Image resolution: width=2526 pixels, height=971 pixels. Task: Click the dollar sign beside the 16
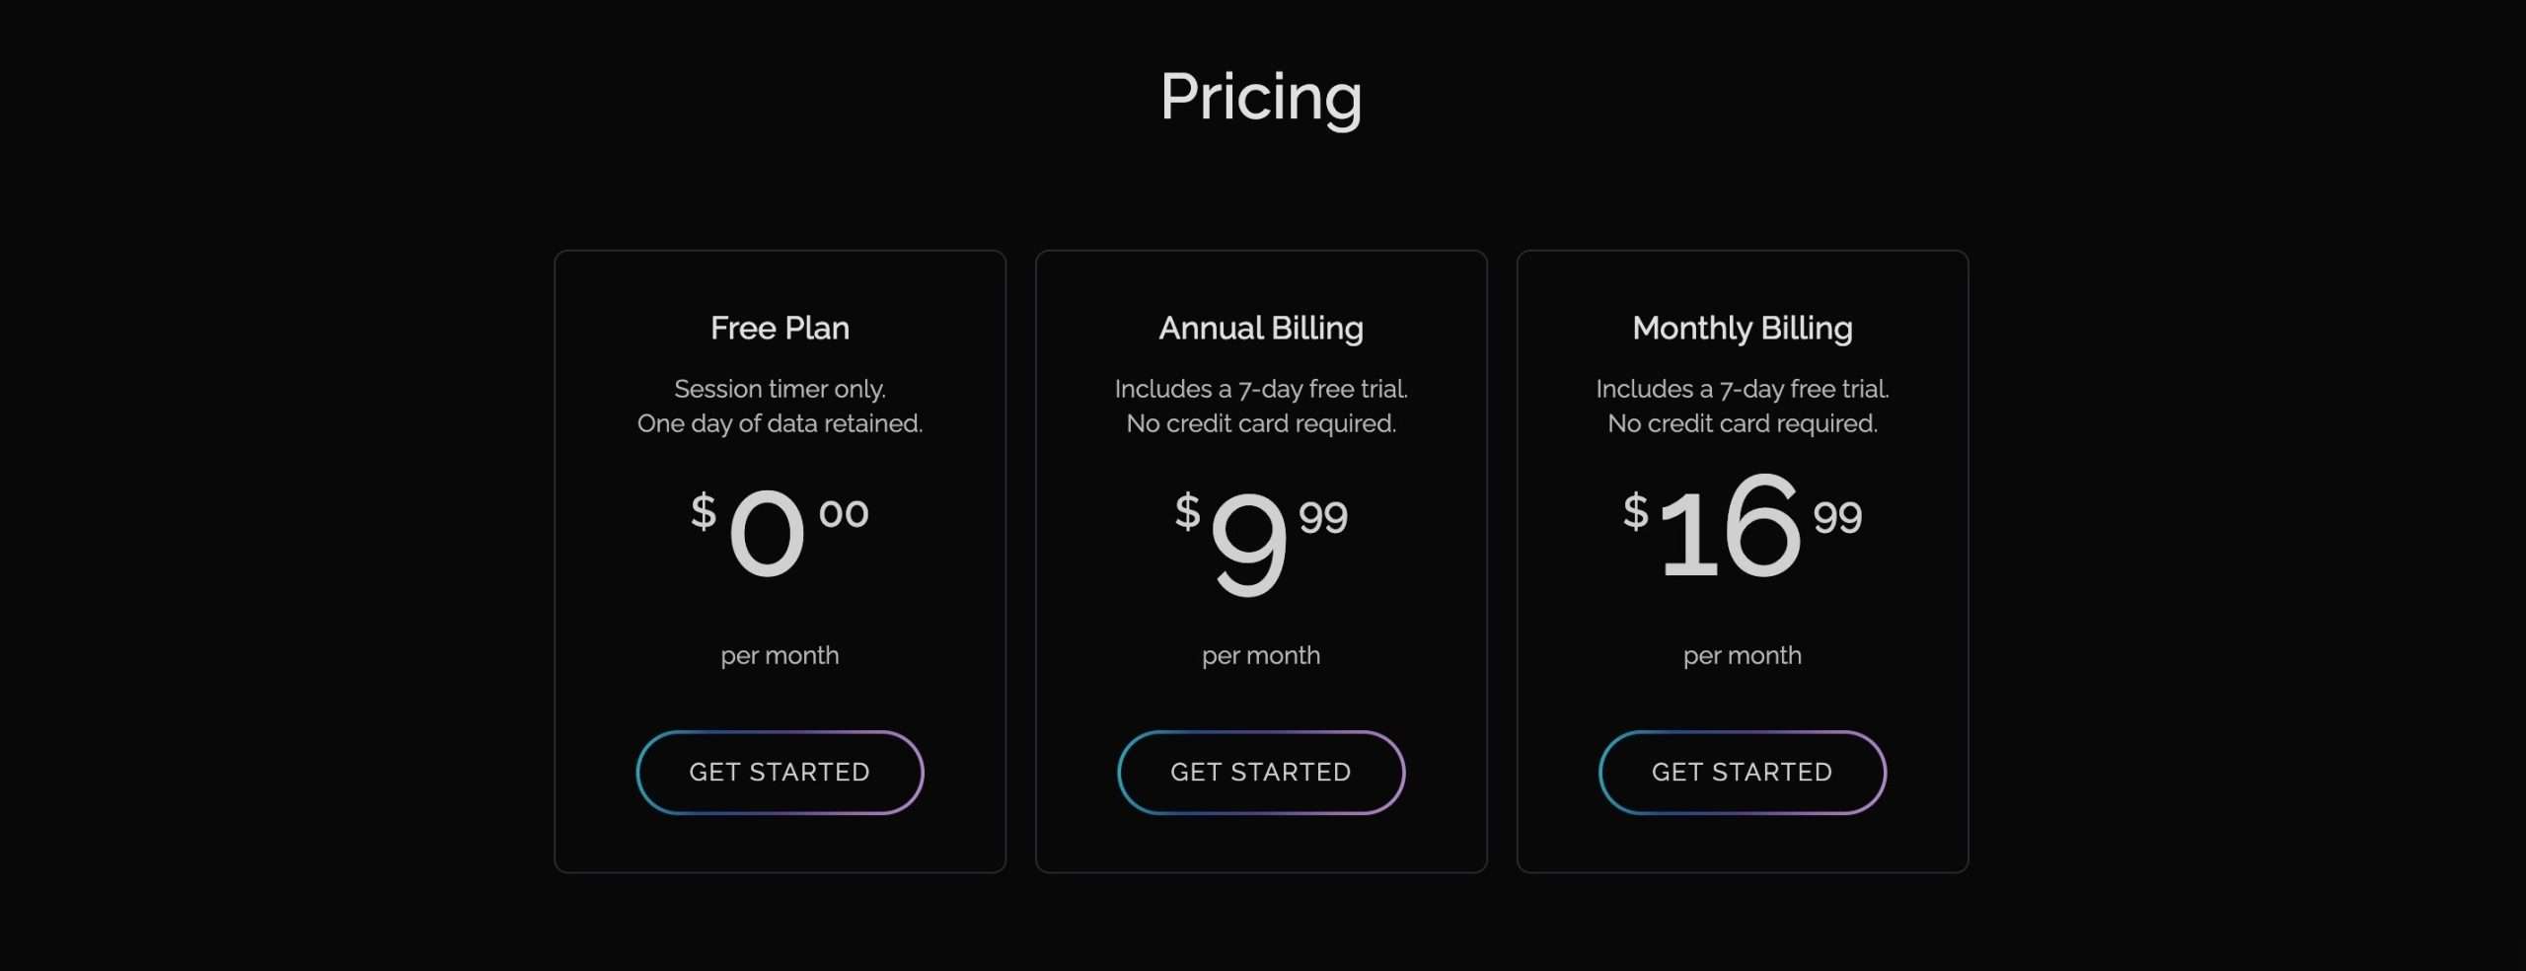click(x=1636, y=511)
